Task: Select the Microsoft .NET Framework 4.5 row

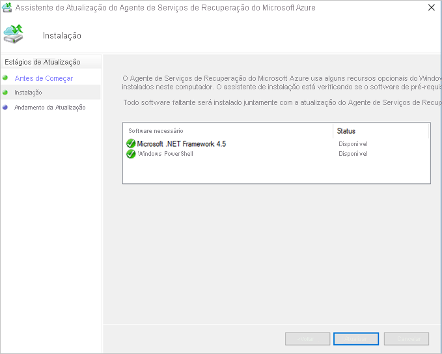Action: (x=276, y=143)
